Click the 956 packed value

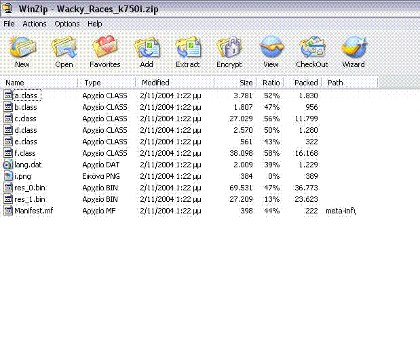click(x=312, y=107)
